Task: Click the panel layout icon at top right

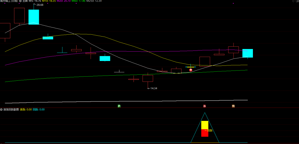Action: 297,1
